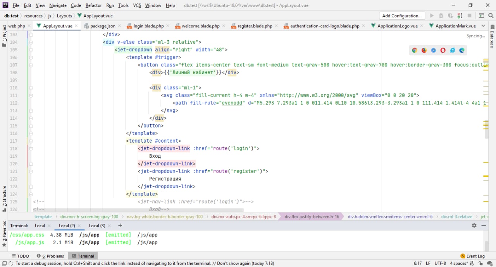
Task: Open terminal settings gear icon
Action: tap(474, 225)
